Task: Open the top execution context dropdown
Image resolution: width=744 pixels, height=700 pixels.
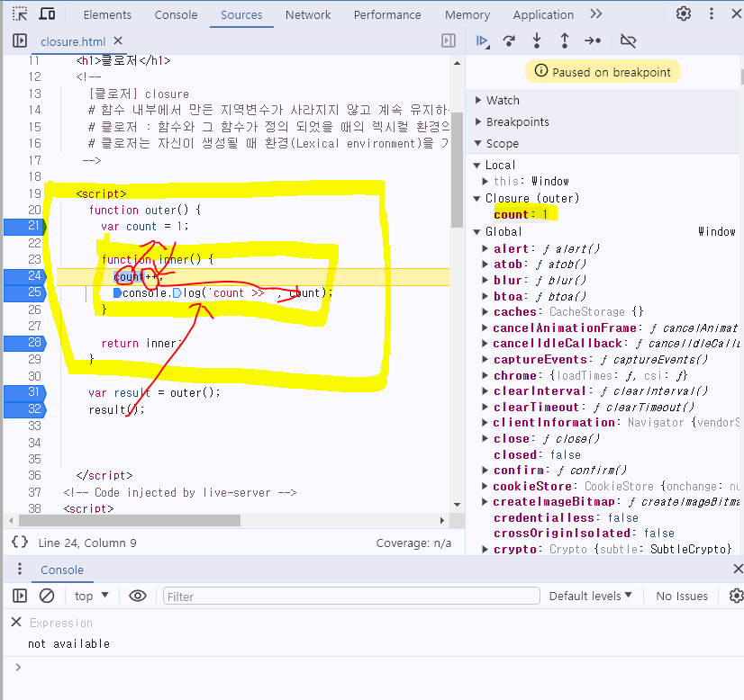Action: (x=92, y=596)
